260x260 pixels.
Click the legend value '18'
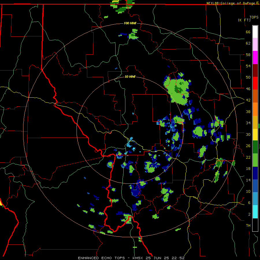(248, 169)
